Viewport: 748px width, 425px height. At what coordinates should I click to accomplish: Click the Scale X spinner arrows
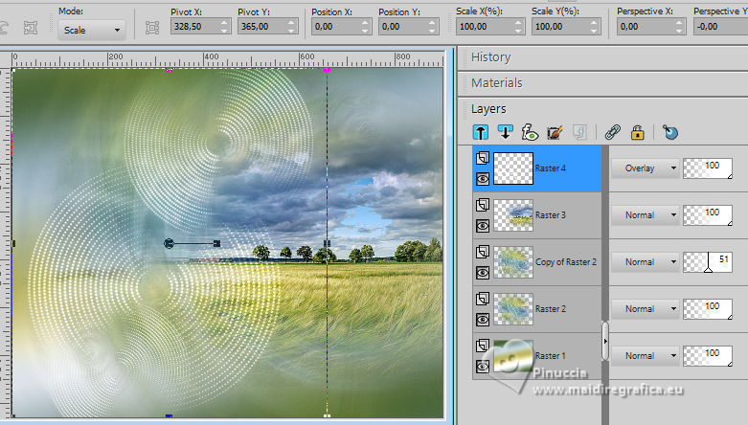click(x=519, y=27)
